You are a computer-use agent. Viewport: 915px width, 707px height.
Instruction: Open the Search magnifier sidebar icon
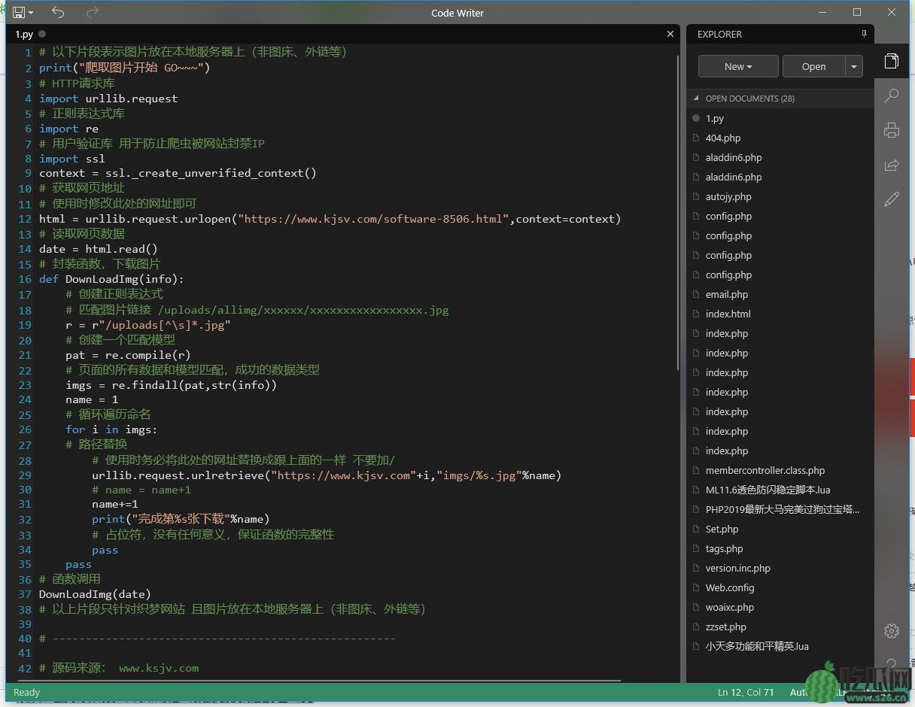tap(892, 96)
